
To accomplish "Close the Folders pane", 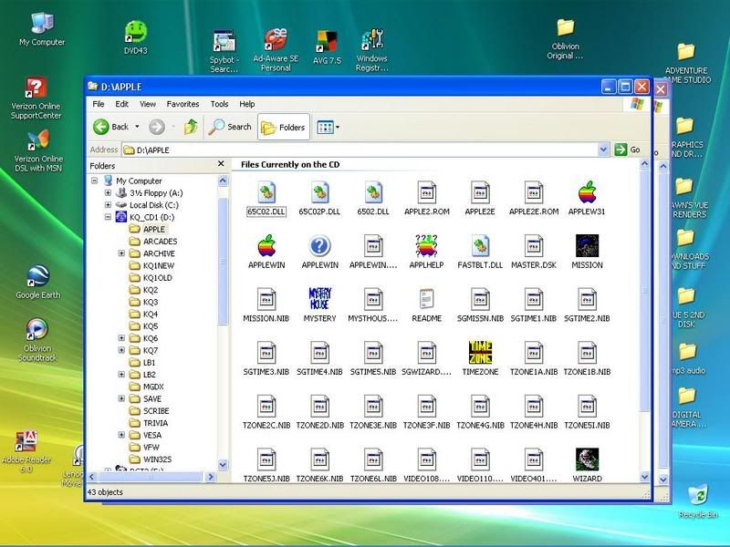I will 221,164.
